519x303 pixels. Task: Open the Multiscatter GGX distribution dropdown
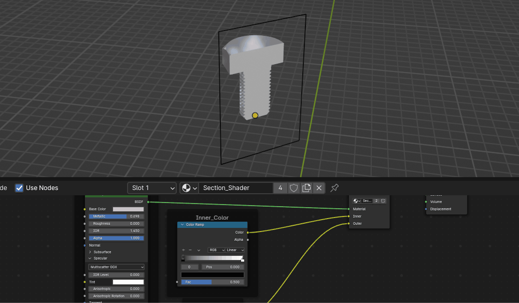(116, 267)
